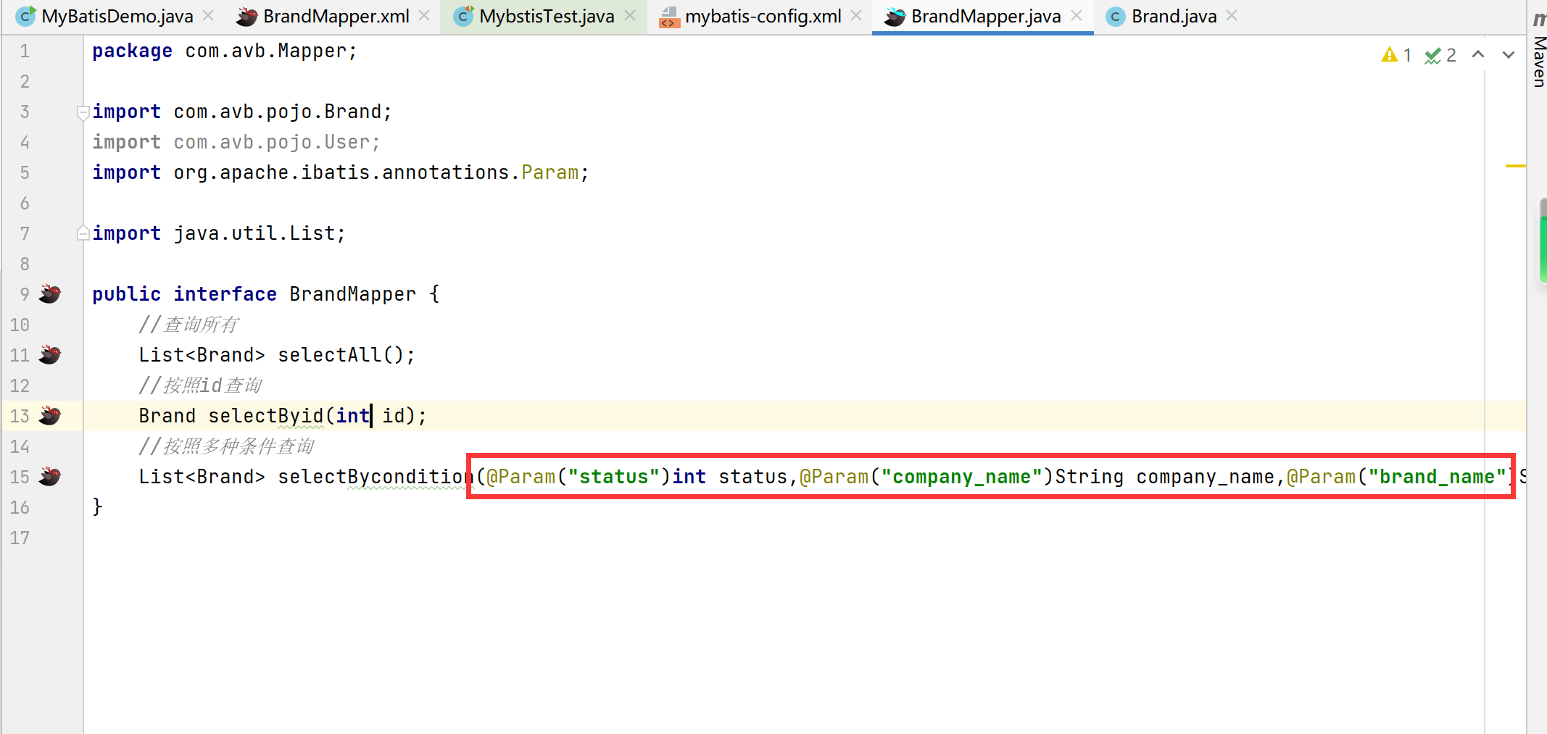
Task: Click the Param import on line 5
Action: [x=549, y=172]
